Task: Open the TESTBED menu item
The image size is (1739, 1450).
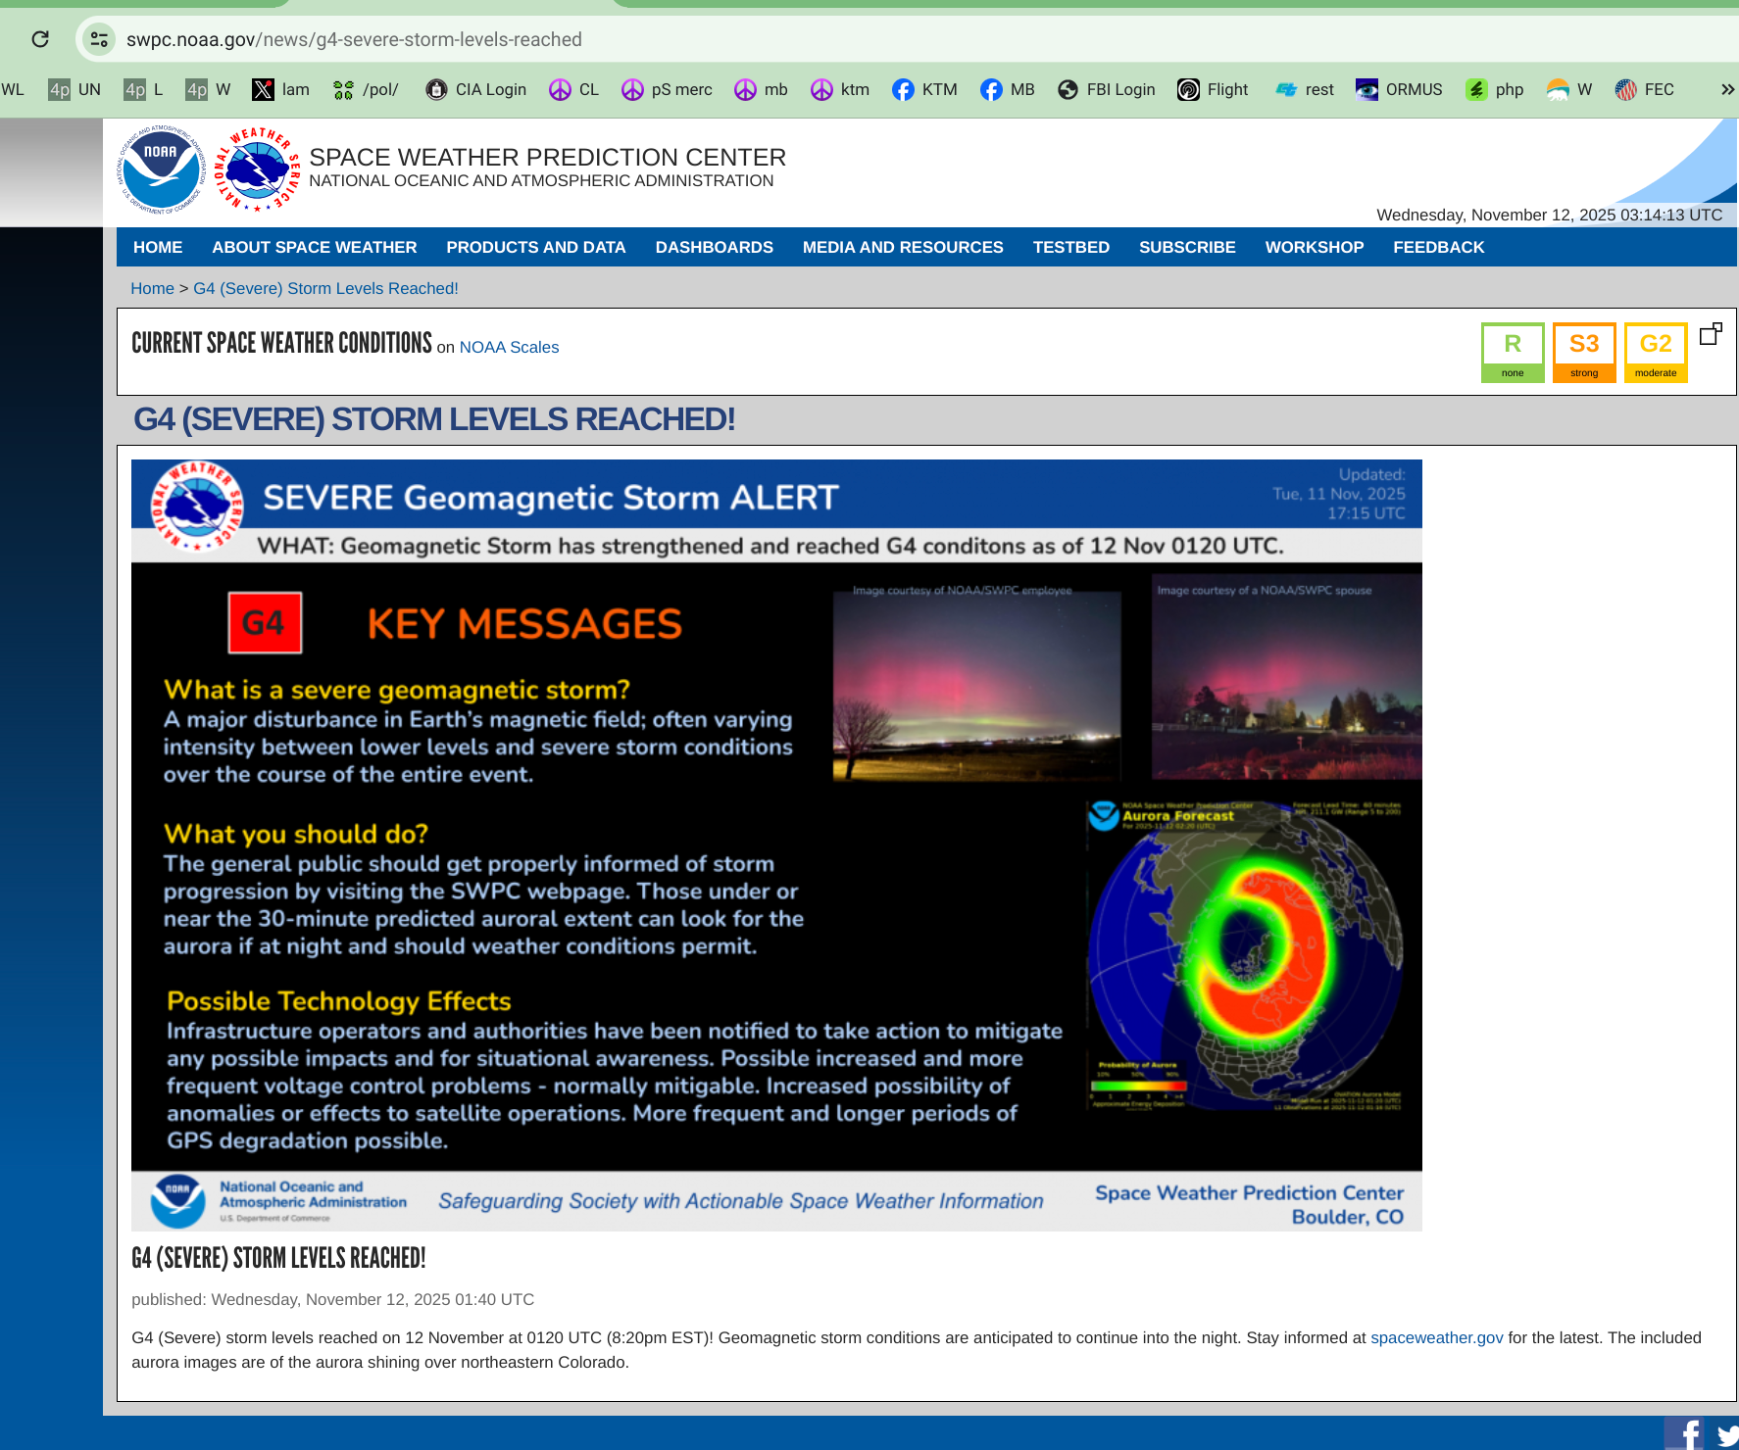Action: point(1071,248)
